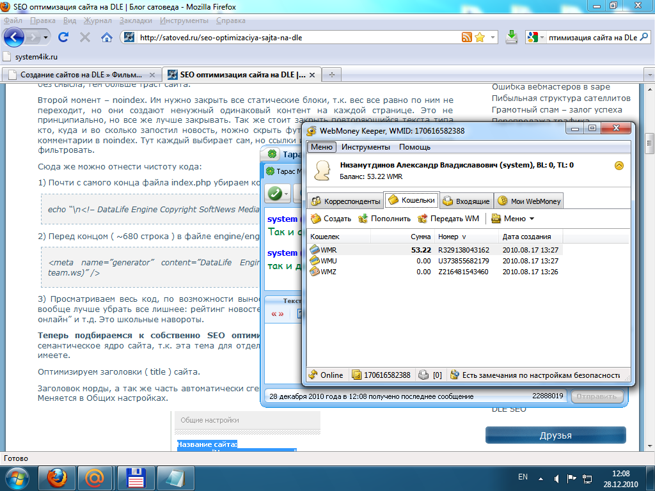Click Пополнить wallet toolbar button
Viewport: 655px width, 491px height.
(x=384, y=219)
